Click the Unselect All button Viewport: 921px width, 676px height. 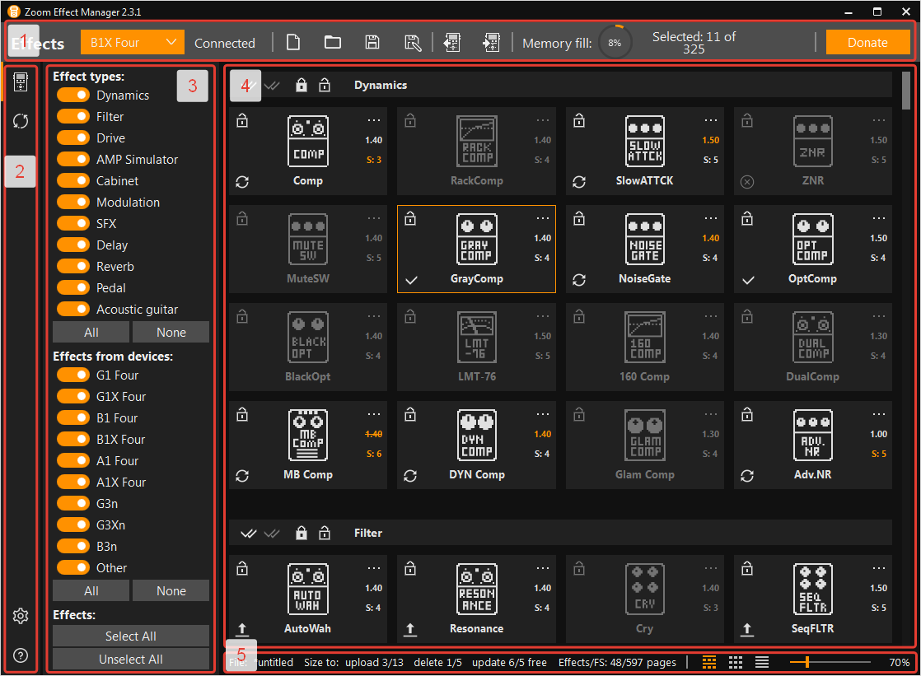pos(131,659)
